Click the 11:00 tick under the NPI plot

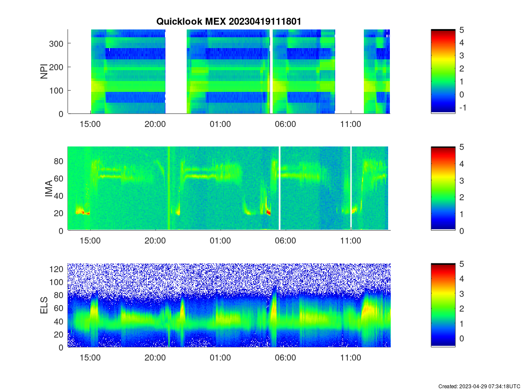pos(351,124)
